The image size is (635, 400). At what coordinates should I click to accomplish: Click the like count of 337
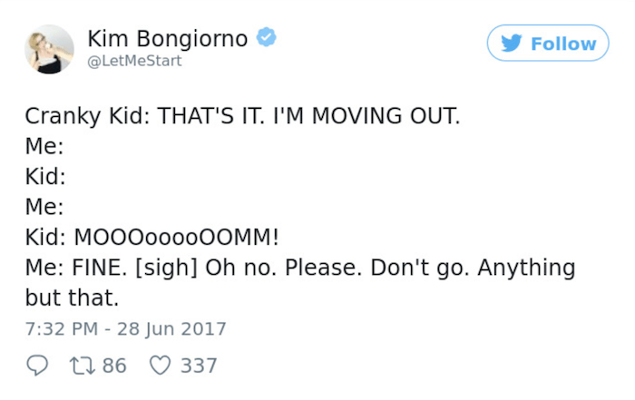pyautogui.click(x=199, y=366)
